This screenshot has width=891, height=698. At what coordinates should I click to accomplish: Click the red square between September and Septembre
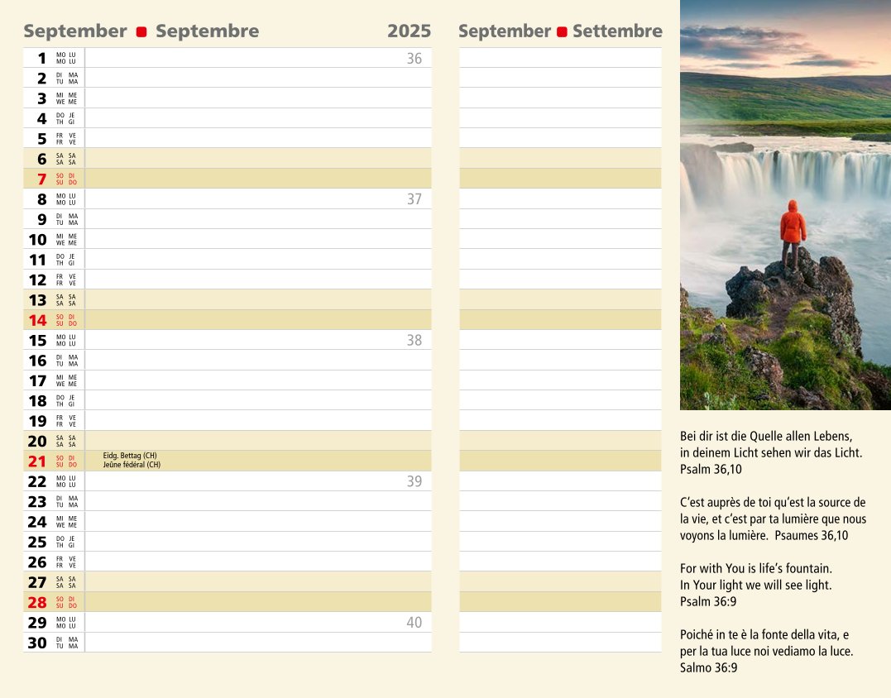pos(141,32)
